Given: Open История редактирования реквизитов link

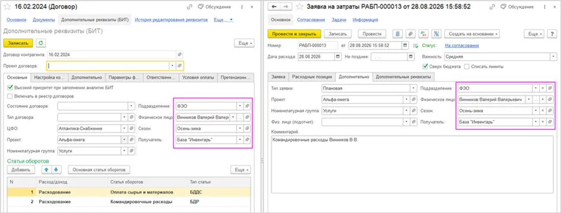Looking at the screenshot, I should (172, 20).
